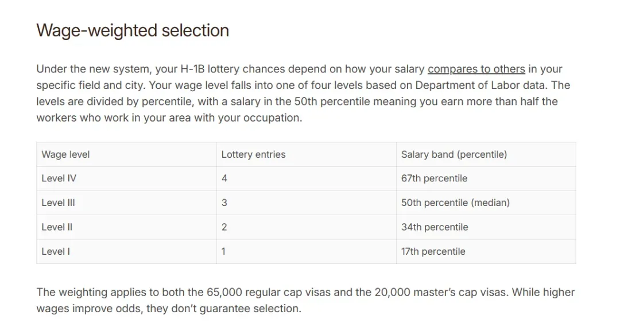Click the "34th percentile" cell
This screenshot has height=323, width=620.
[435, 227]
